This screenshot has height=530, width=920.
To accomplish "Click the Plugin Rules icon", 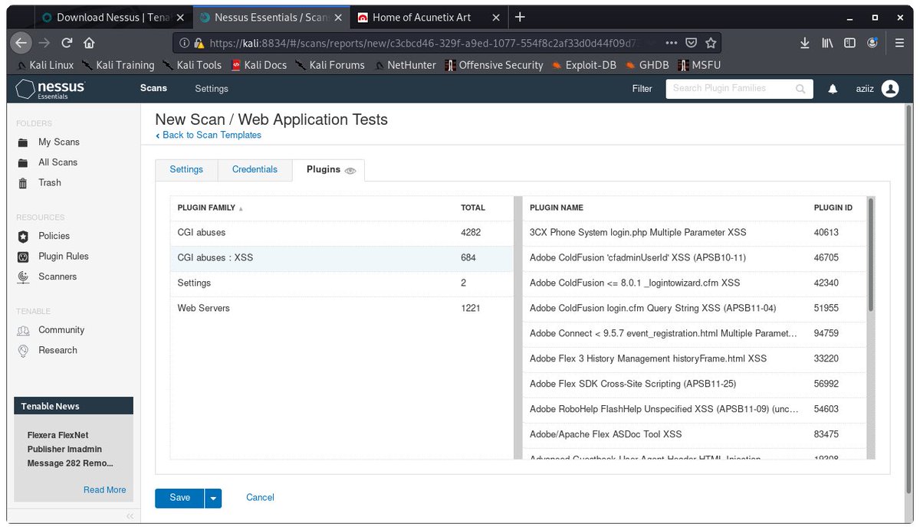I will point(23,257).
